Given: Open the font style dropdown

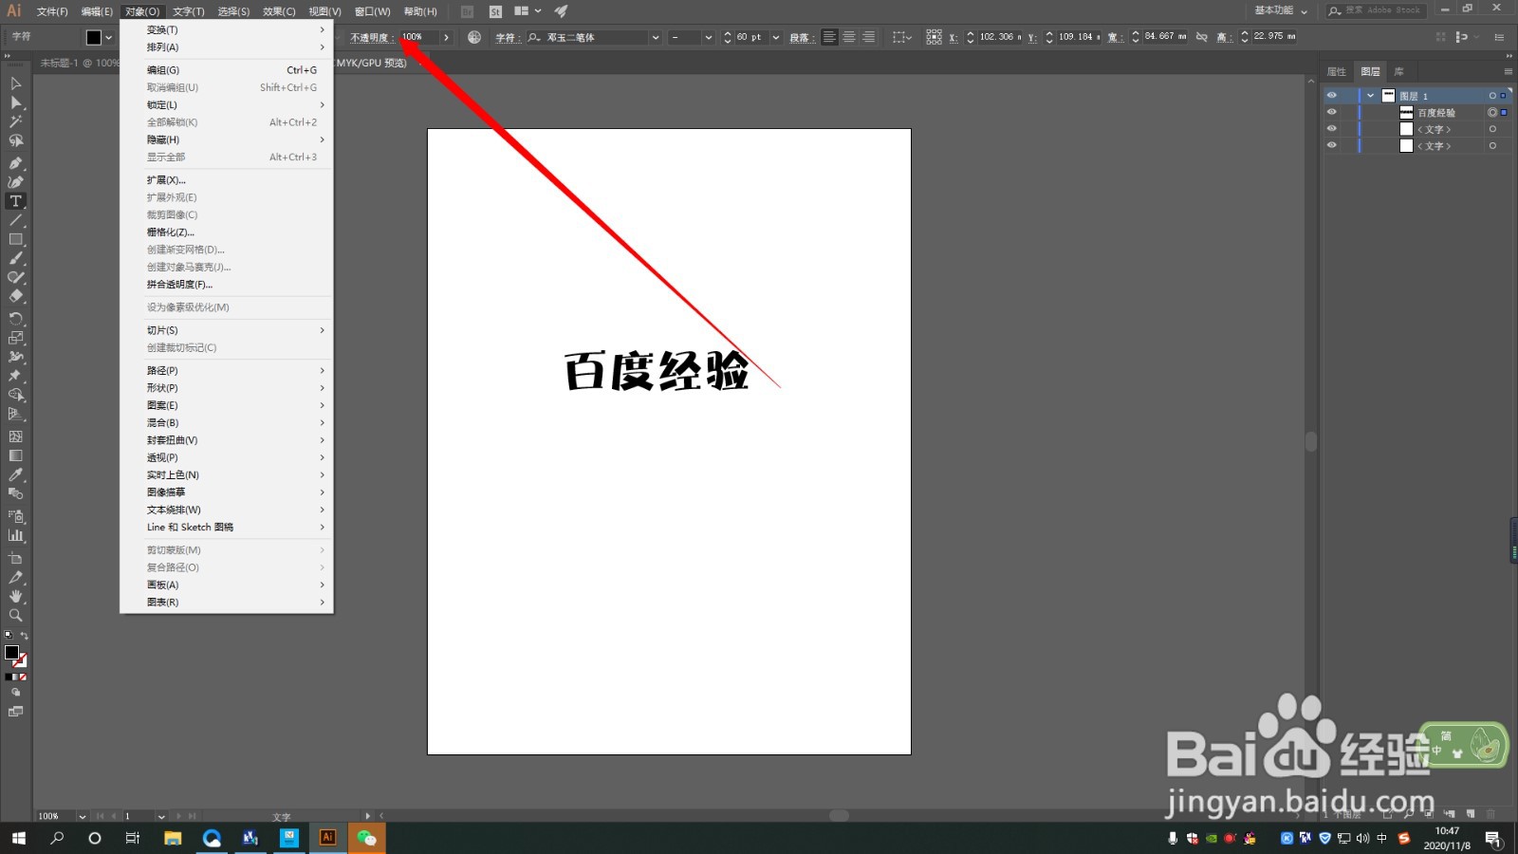Looking at the screenshot, I should point(709,37).
